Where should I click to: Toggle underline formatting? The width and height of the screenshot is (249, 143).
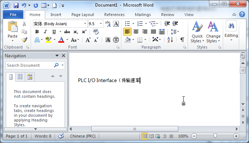[54, 32]
